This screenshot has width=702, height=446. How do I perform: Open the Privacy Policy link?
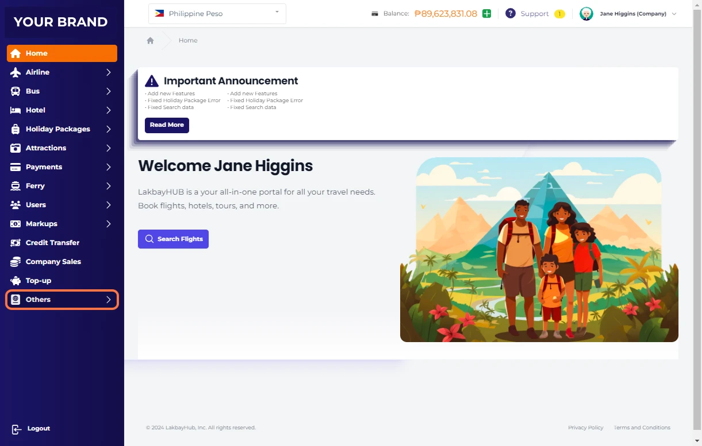point(585,428)
